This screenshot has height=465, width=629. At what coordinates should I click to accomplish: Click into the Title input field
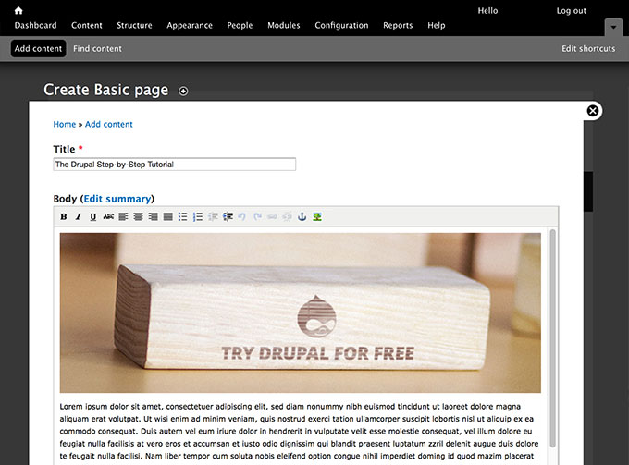point(175,165)
